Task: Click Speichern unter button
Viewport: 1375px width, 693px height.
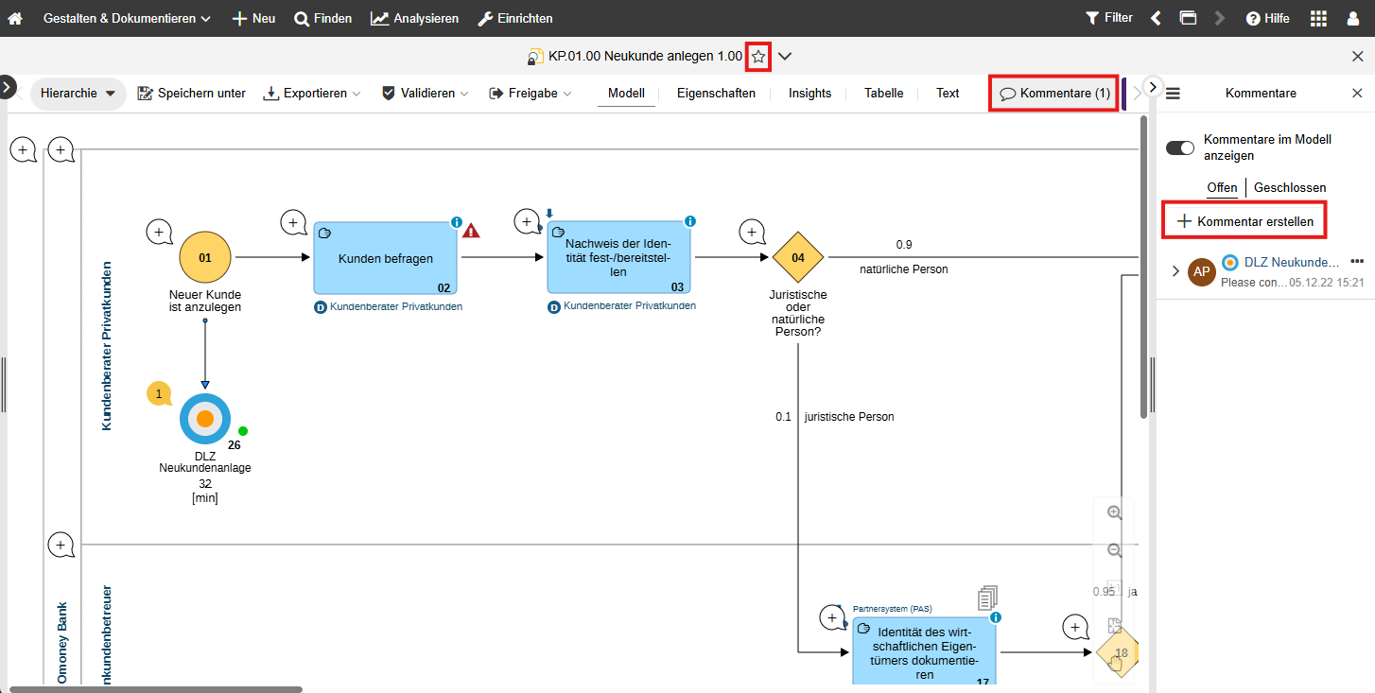Action: pos(192,94)
